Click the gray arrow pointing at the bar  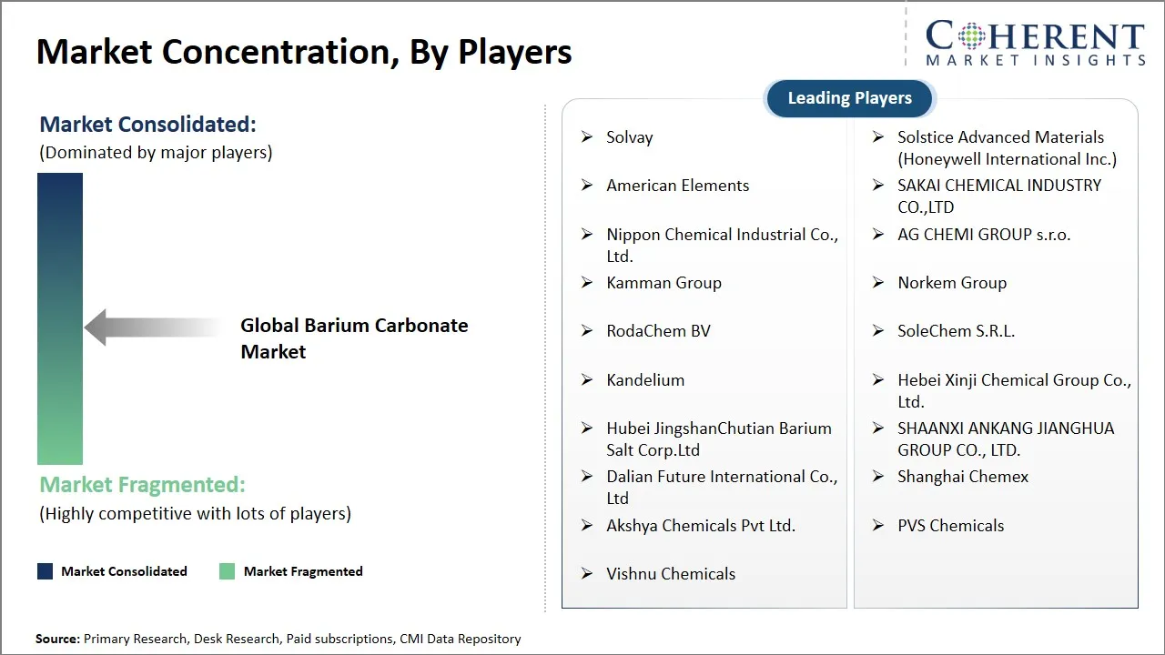pyautogui.click(x=152, y=327)
